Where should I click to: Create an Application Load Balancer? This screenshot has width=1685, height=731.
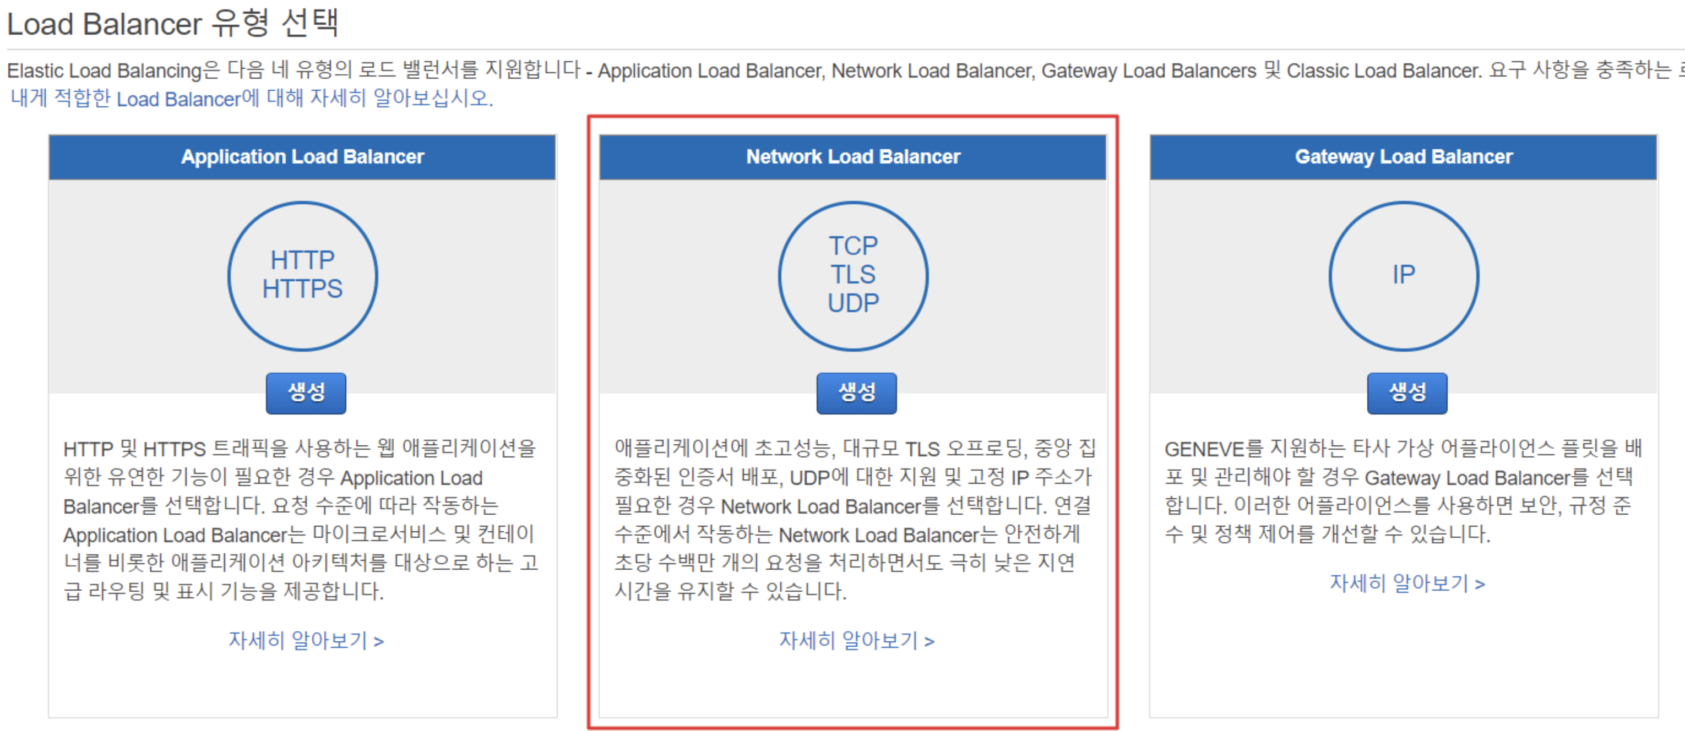306,392
